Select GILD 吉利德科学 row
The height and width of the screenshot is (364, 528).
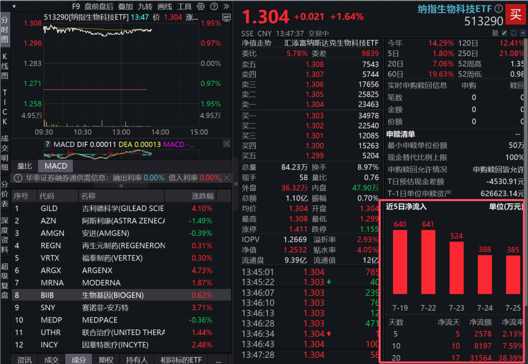point(121,208)
